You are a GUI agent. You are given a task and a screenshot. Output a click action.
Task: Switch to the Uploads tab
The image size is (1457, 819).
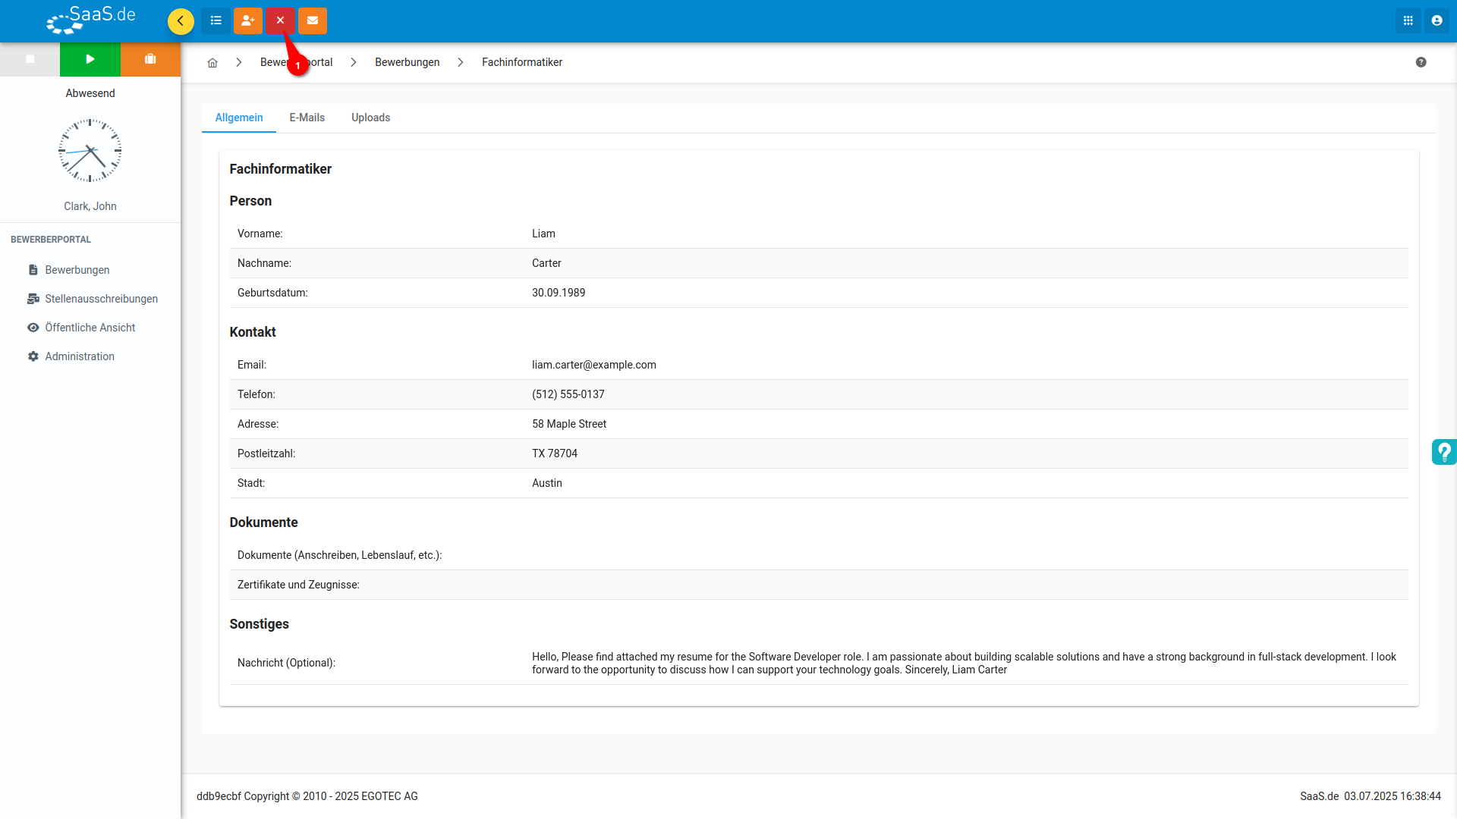click(371, 118)
